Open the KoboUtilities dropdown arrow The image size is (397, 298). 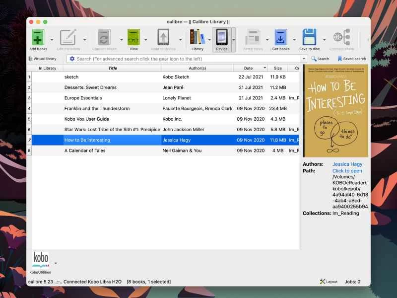click(x=56, y=263)
